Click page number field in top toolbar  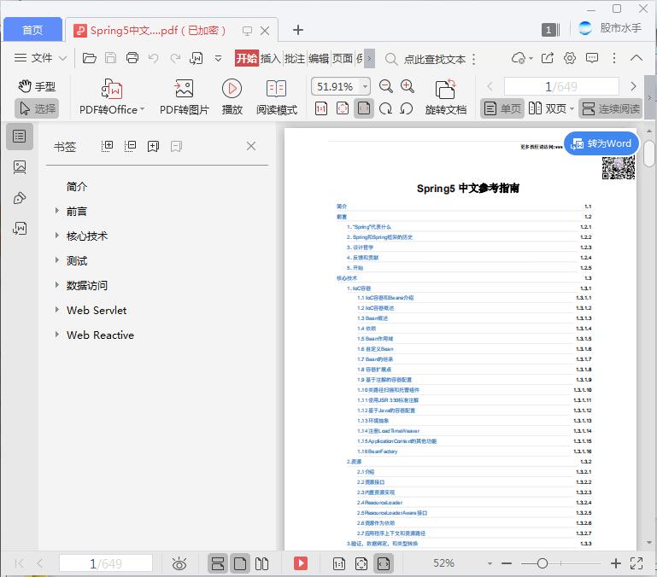[561, 87]
